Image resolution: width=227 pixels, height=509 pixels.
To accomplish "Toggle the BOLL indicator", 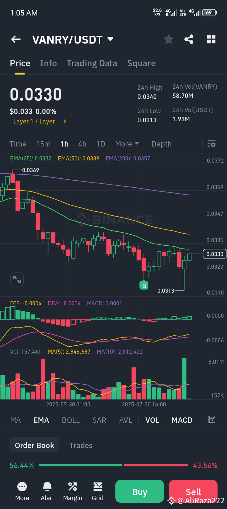I will [71, 420].
